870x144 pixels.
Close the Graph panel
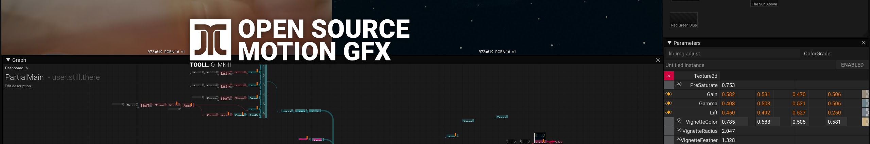pyautogui.click(x=658, y=60)
